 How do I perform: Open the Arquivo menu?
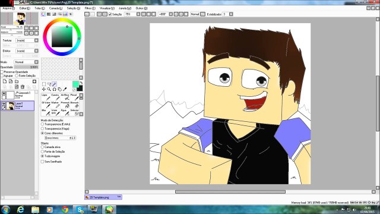coord(8,8)
